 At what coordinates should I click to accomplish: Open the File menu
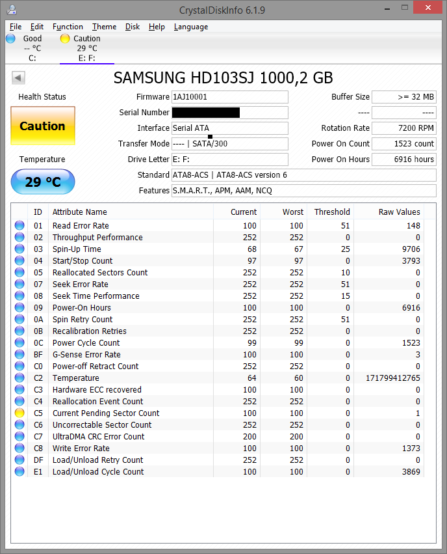16,27
